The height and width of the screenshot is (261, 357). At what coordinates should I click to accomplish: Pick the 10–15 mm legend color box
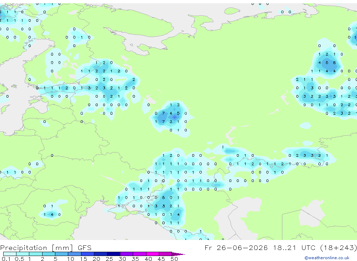pos(75,254)
